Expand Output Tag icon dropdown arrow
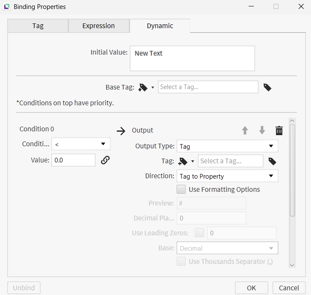Image resolution: width=311 pixels, height=295 pixels. click(x=192, y=162)
